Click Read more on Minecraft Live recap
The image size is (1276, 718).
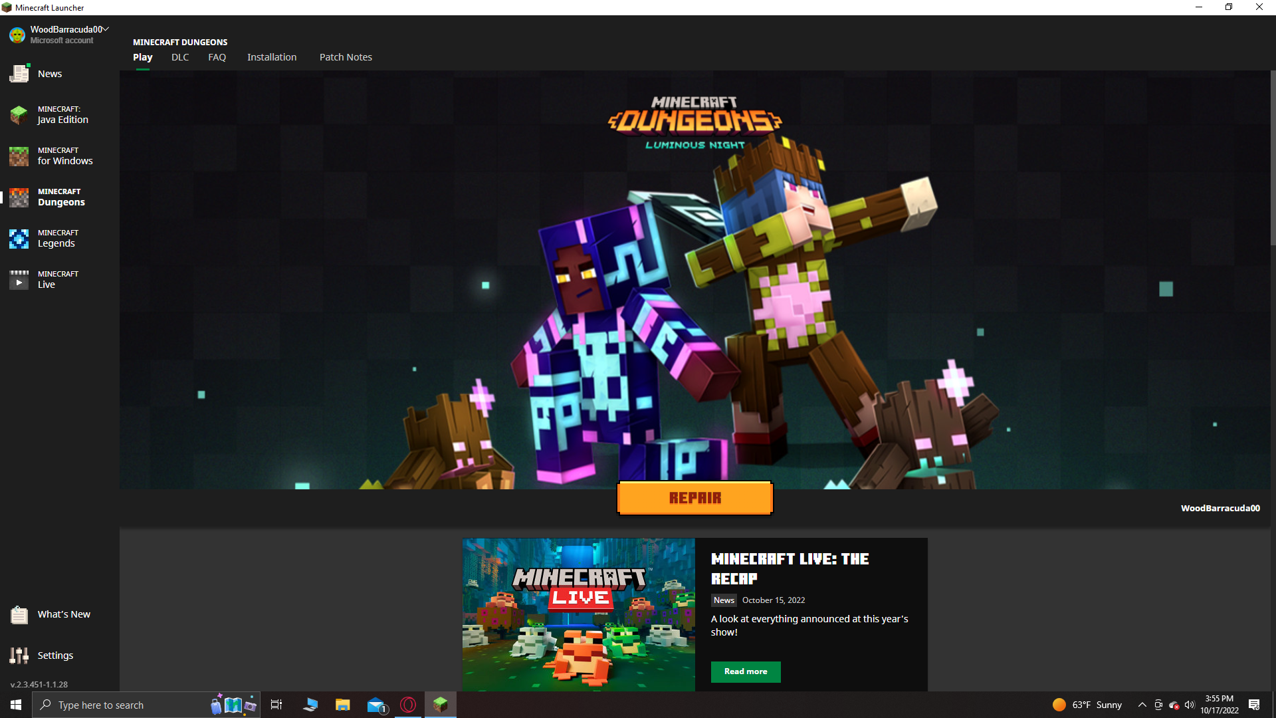(746, 671)
